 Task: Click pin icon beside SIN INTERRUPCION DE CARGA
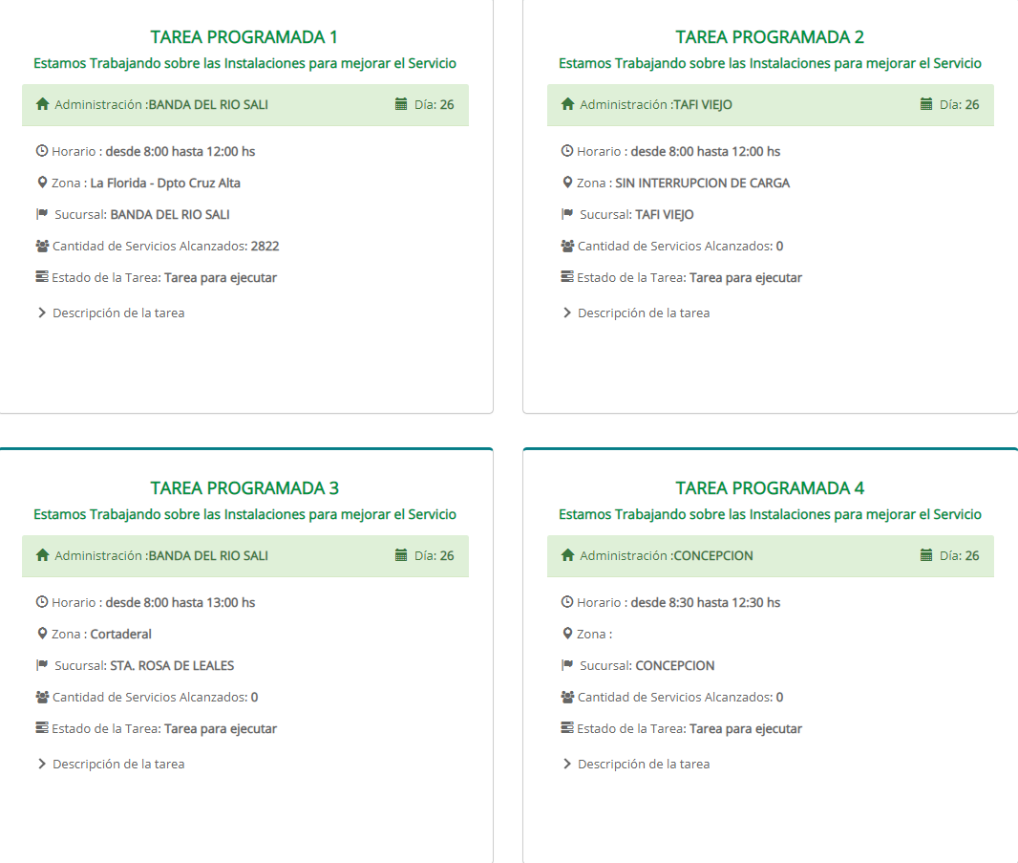coord(567,183)
